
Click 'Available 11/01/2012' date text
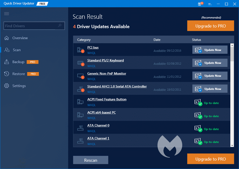click(x=167, y=77)
